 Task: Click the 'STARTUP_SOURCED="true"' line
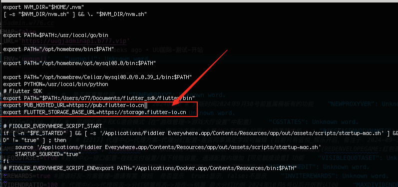click(x=48, y=154)
